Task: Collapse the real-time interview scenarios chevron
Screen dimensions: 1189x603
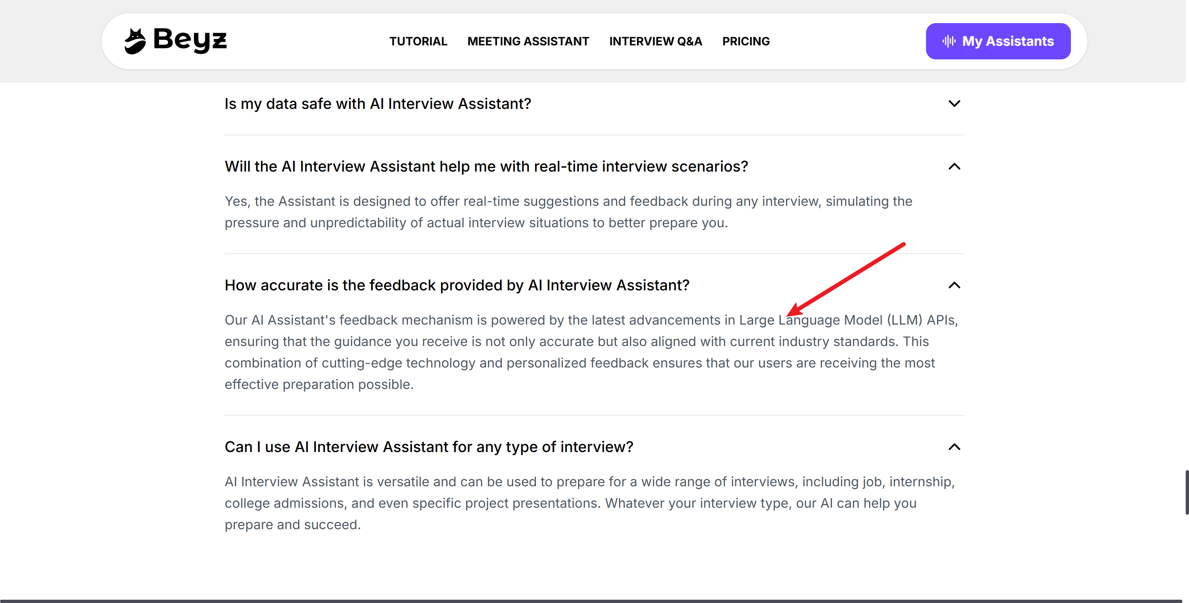Action: [954, 167]
